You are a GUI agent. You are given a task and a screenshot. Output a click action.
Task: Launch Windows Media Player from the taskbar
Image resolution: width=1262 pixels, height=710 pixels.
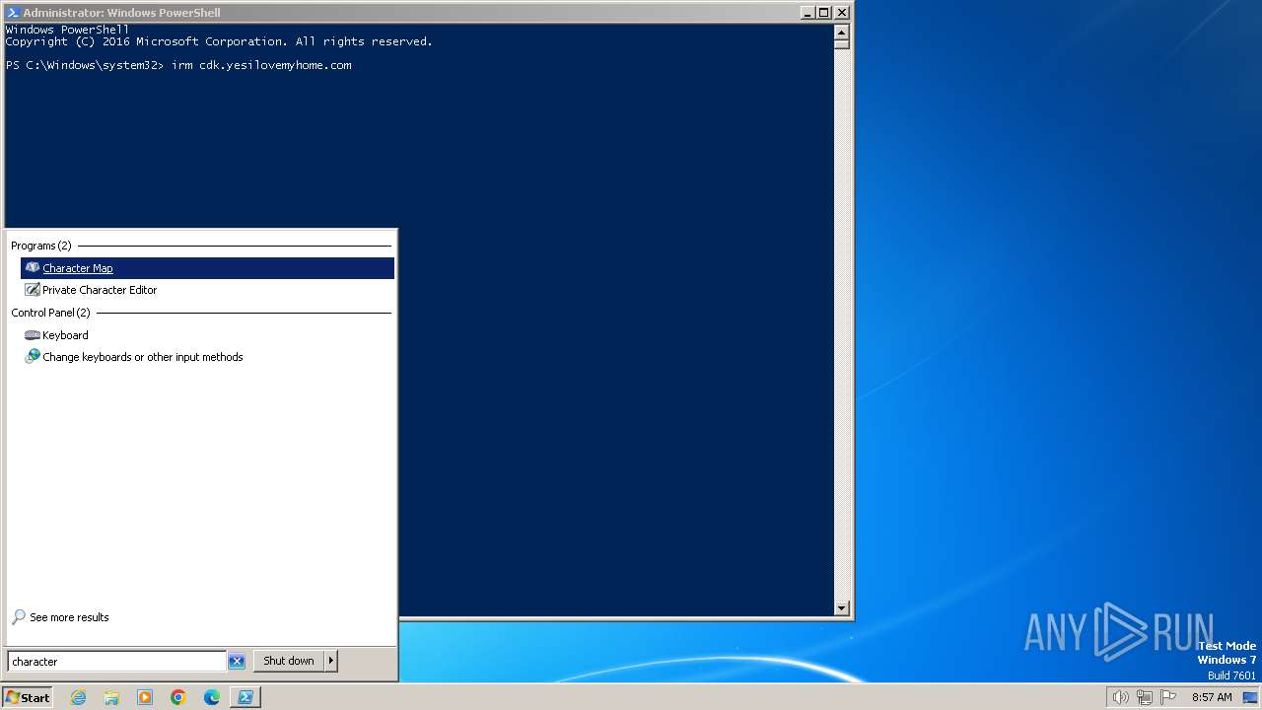coord(145,697)
